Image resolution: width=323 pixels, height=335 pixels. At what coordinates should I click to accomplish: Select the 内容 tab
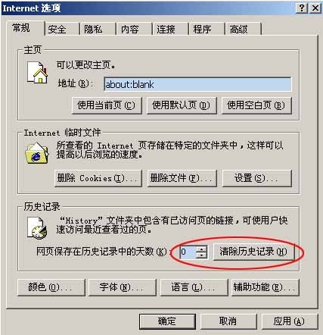coord(129,30)
